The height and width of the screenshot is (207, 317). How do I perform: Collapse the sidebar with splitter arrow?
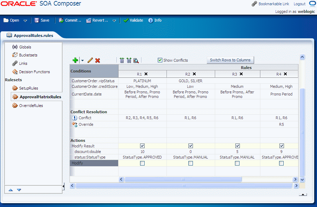pos(63,186)
